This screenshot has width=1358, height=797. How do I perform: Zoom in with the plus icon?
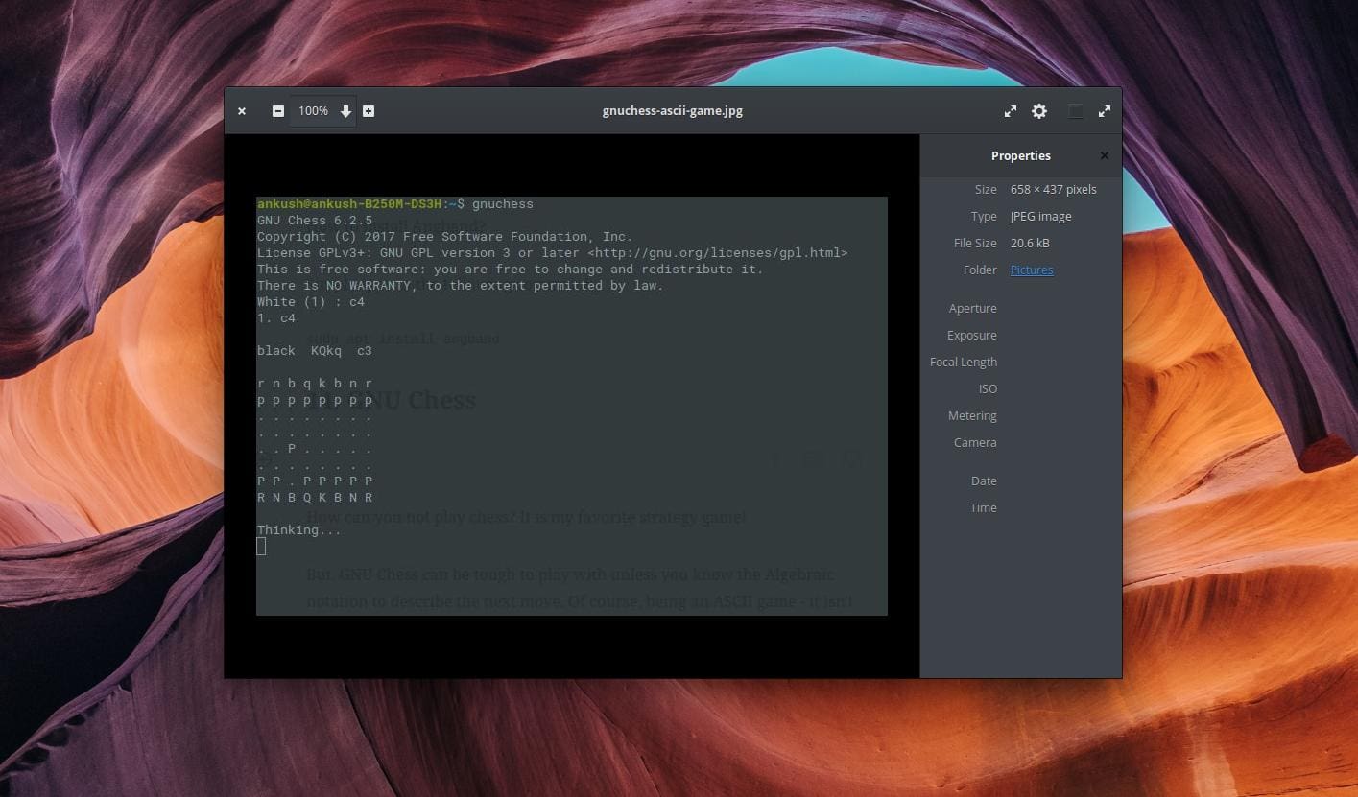coord(369,110)
